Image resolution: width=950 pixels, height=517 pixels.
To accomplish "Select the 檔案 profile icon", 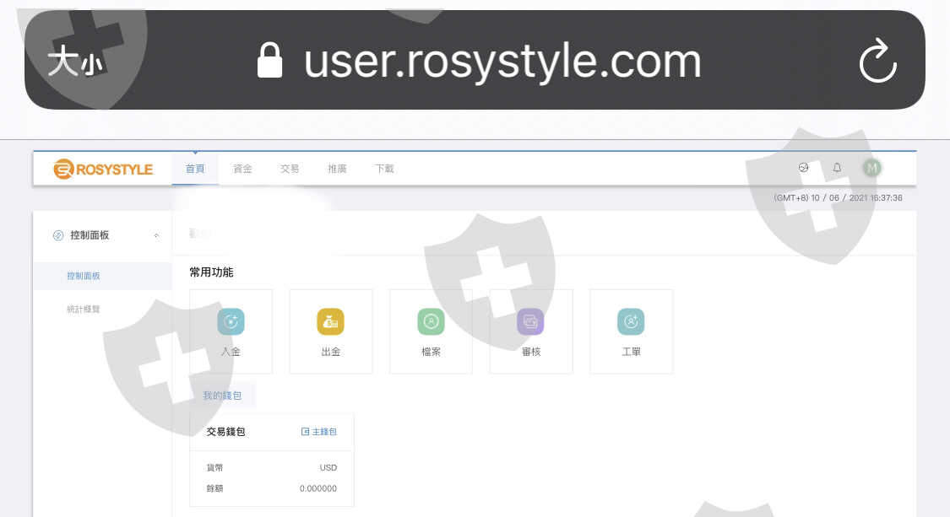I will (431, 322).
